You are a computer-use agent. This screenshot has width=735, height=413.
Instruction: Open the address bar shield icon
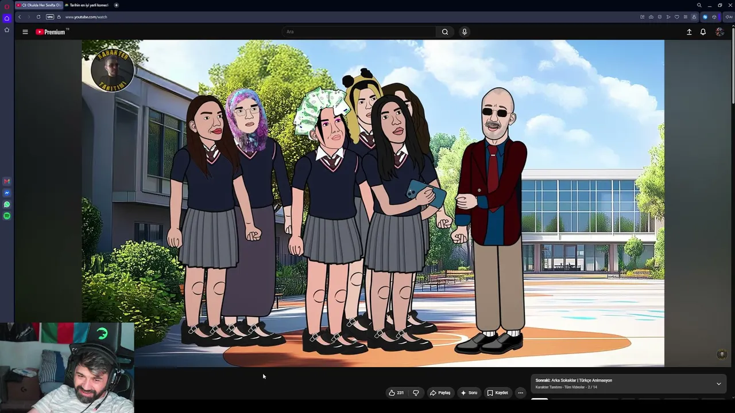[x=659, y=17]
